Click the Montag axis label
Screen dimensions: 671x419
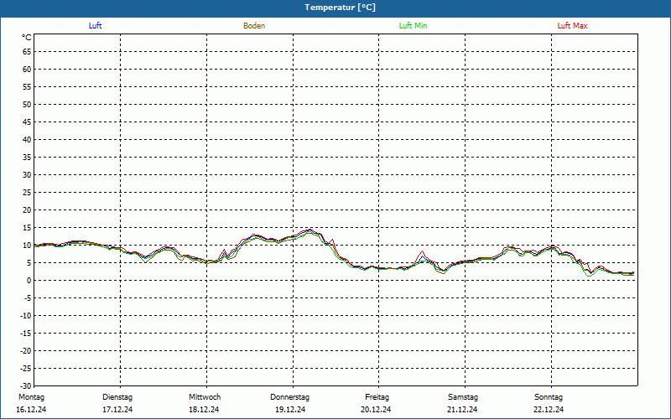point(31,397)
